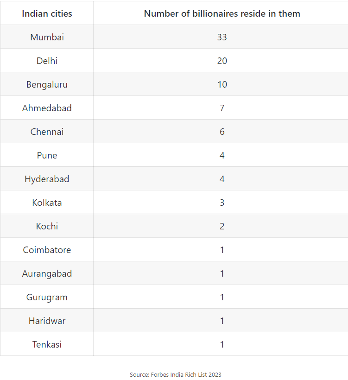Click the Pune row label
The height and width of the screenshot is (380, 348).
47,155
